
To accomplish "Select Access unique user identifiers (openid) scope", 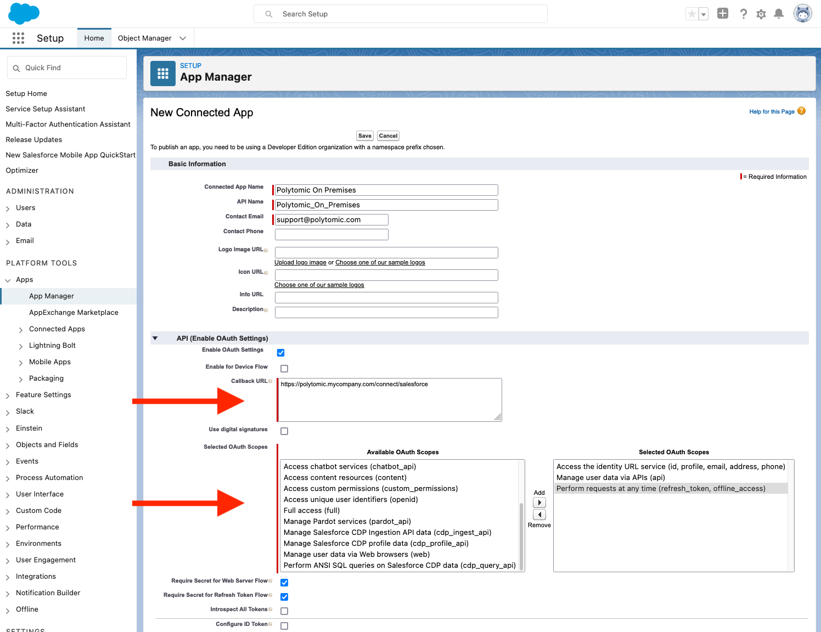I will click(x=351, y=500).
